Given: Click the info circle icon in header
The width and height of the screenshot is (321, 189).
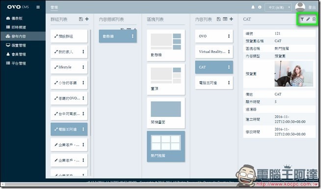Looking at the screenshot, I should point(260,7).
